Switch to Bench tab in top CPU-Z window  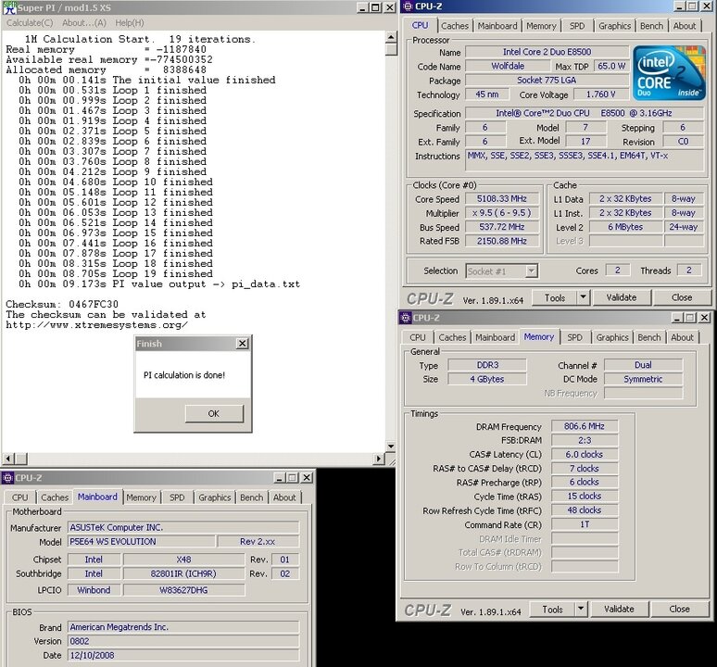click(x=651, y=26)
